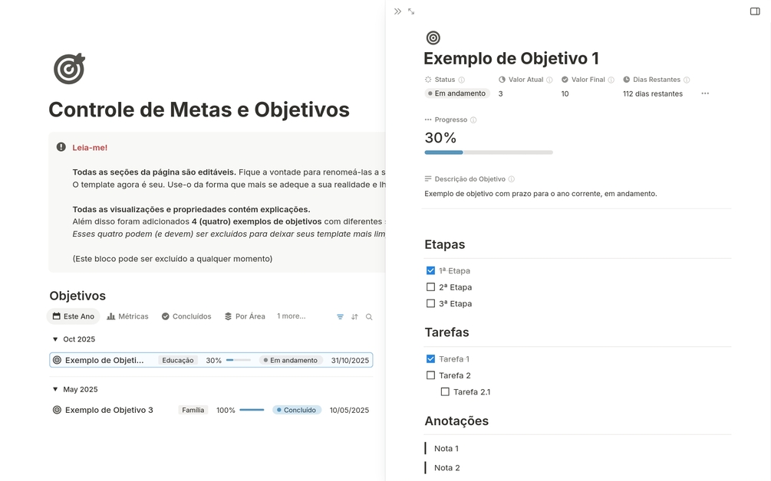Image resolution: width=771 pixels, height=481 pixels.
Task: Click the Nota 2 quote block
Action: tap(447, 468)
